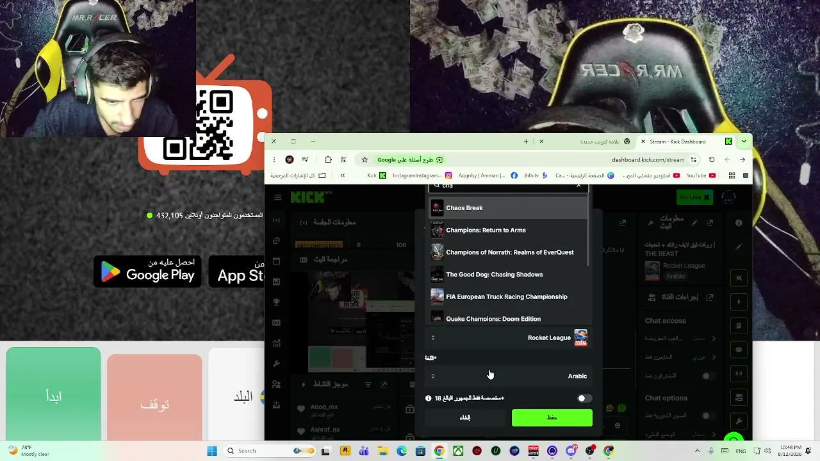Bookmark this page with the star icon
The image size is (820, 461).
pos(365,159)
